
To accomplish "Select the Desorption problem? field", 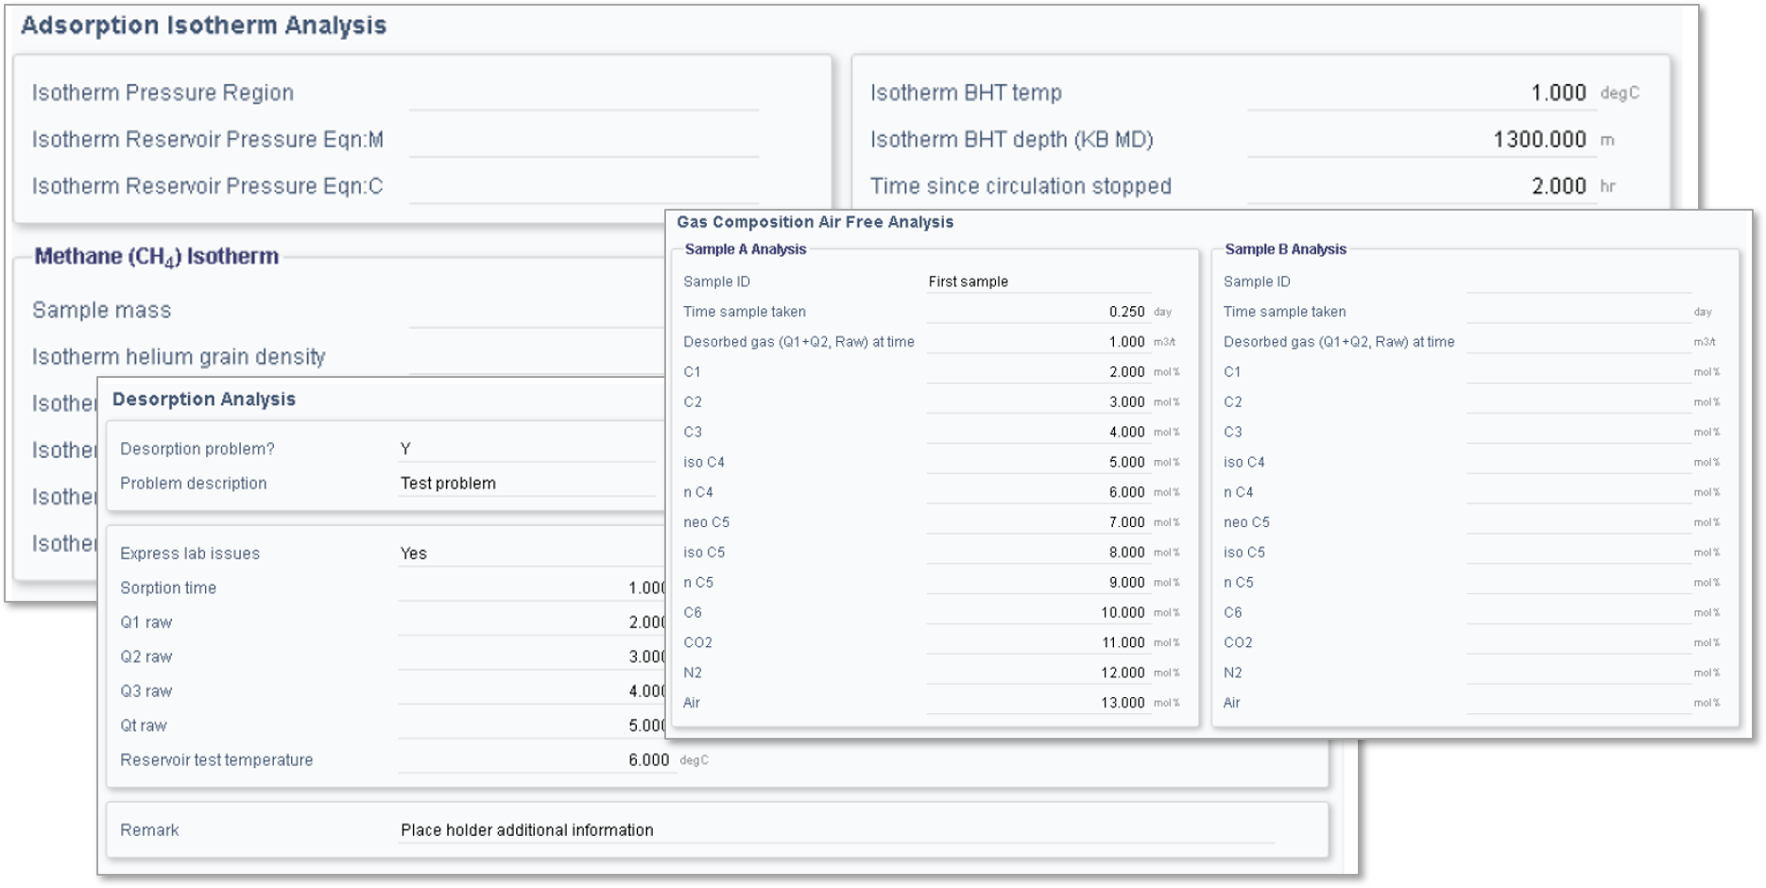I will coord(526,449).
